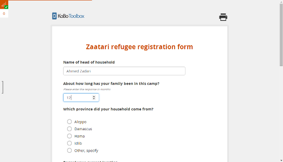Click inside the months number field showing 12

[77, 98]
